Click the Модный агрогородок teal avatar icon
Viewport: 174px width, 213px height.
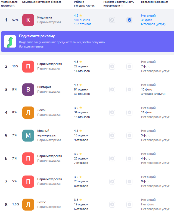28,136
